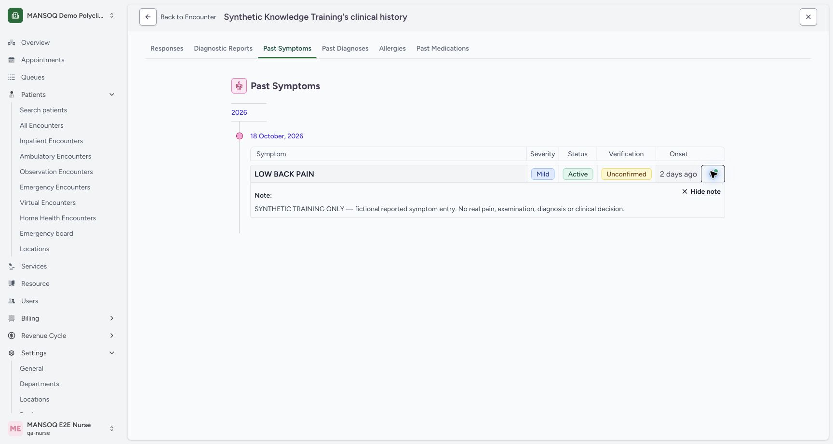This screenshot has height=444, width=833.
Task: Click the 18 October, 2026 timeline dot
Action: (240, 136)
